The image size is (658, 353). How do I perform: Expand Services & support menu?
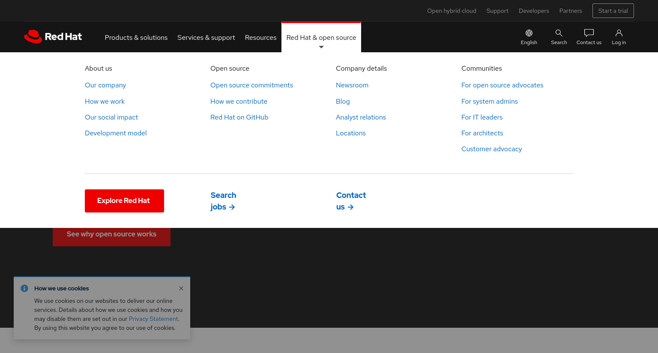(206, 38)
